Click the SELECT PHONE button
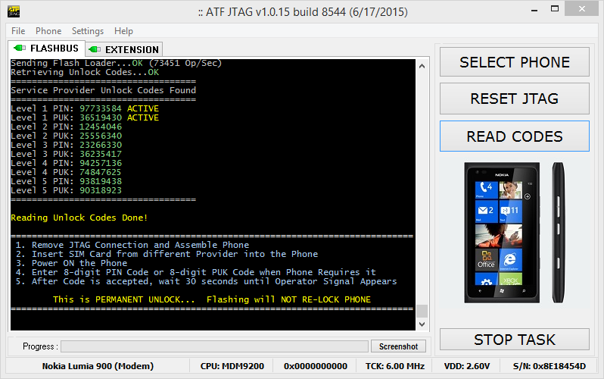This screenshot has height=379, width=604. 515,62
